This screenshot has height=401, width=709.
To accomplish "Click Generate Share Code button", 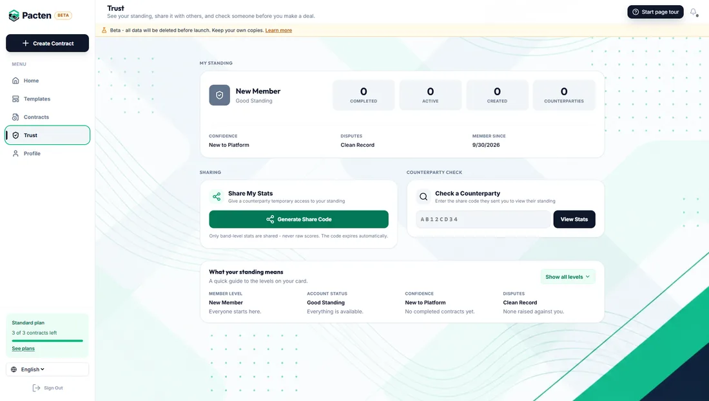I will pyautogui.click(x=298, y=219).
